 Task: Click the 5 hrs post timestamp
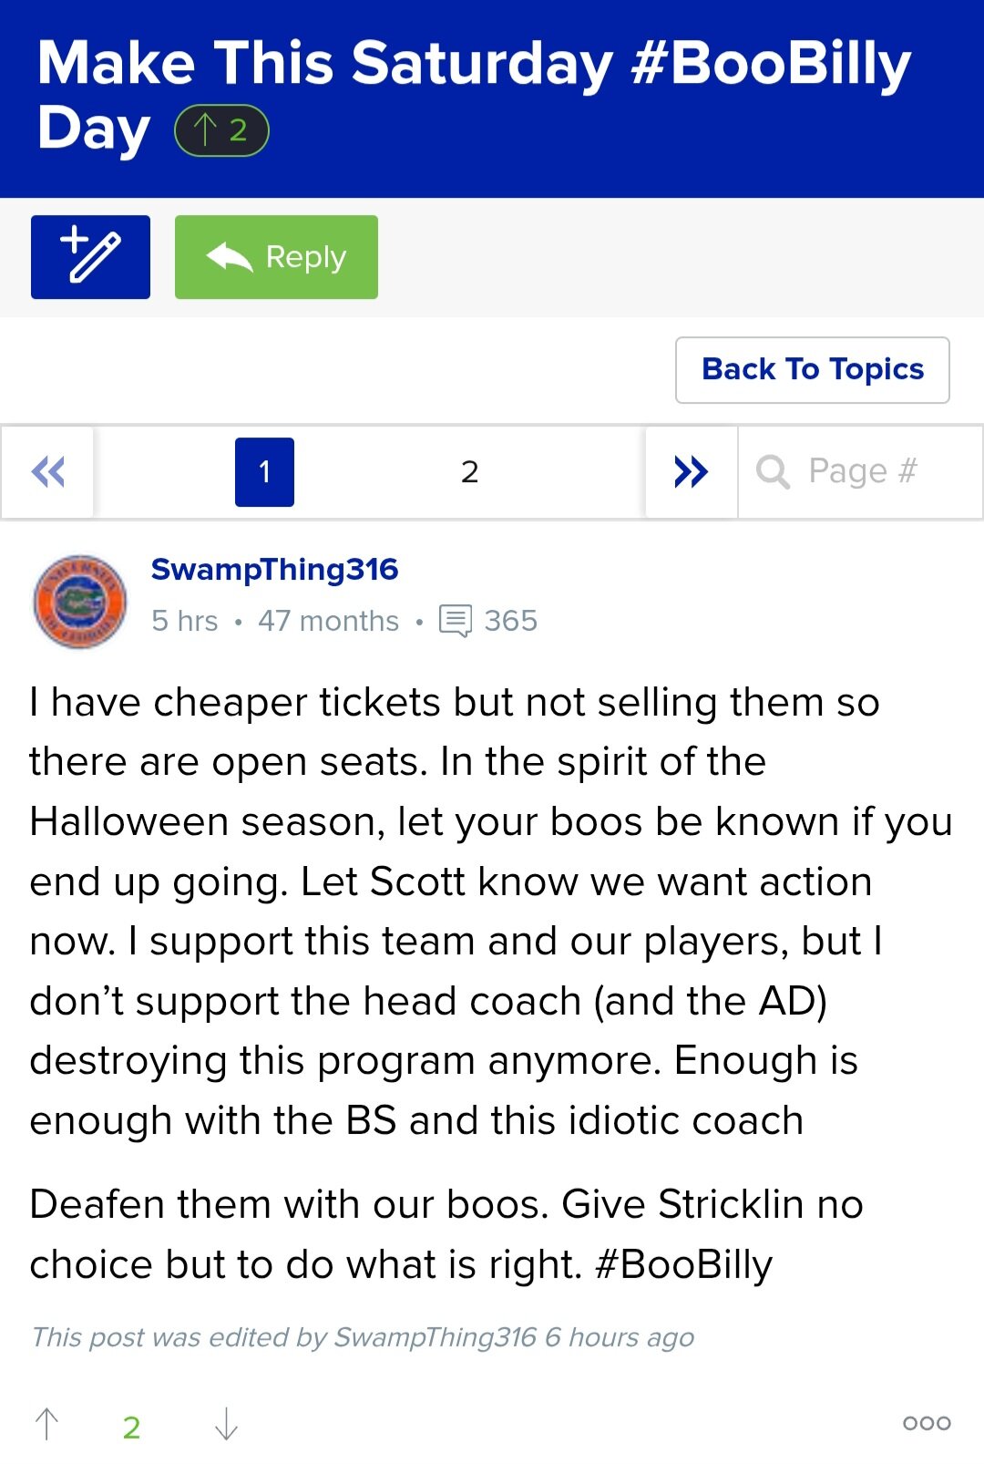(185, 621)
